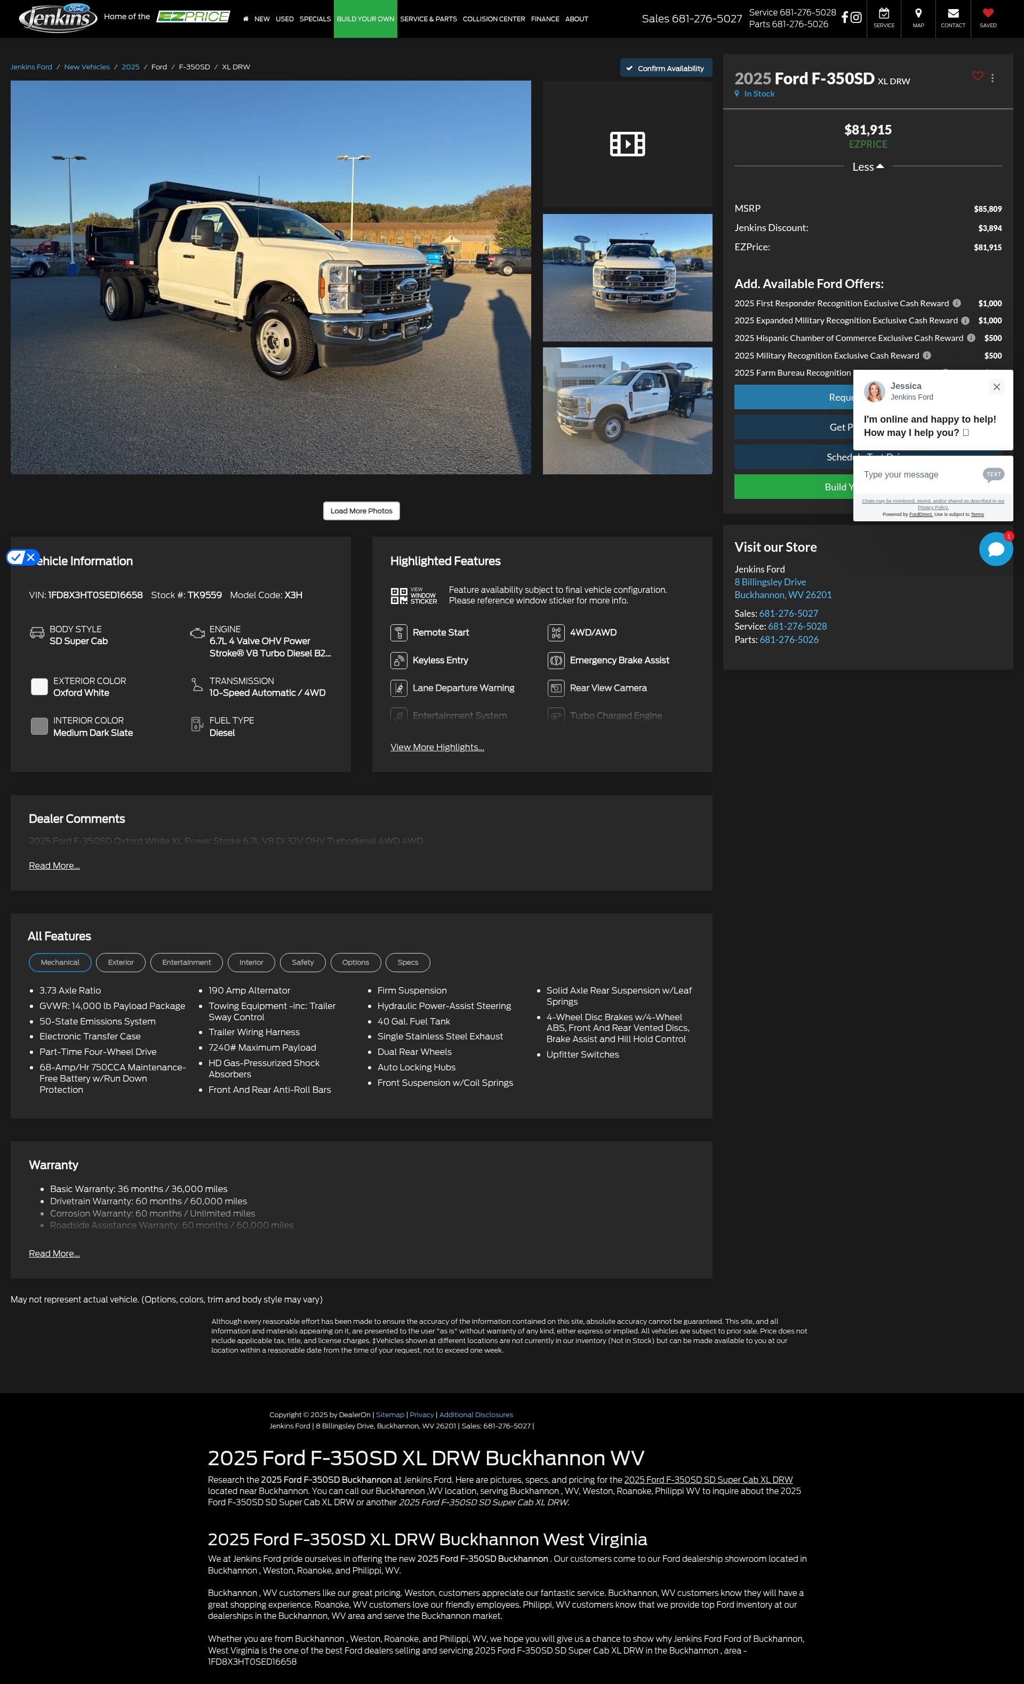Play the vehicle video thumbnail
This screenshot has width=1024, height=1684.
pyautogui.click(x=627, y=144)
